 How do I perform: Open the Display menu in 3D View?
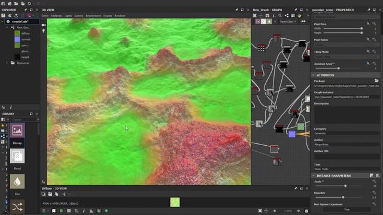[108, 16]
